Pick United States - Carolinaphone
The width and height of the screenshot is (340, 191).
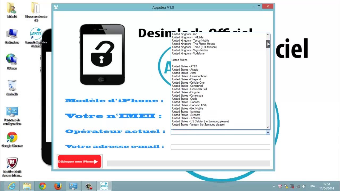point(190,76)
